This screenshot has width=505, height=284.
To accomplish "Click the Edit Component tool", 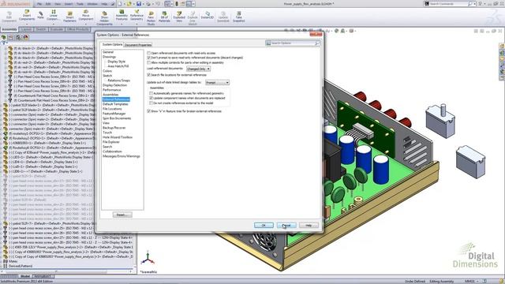I will point(9,16).
